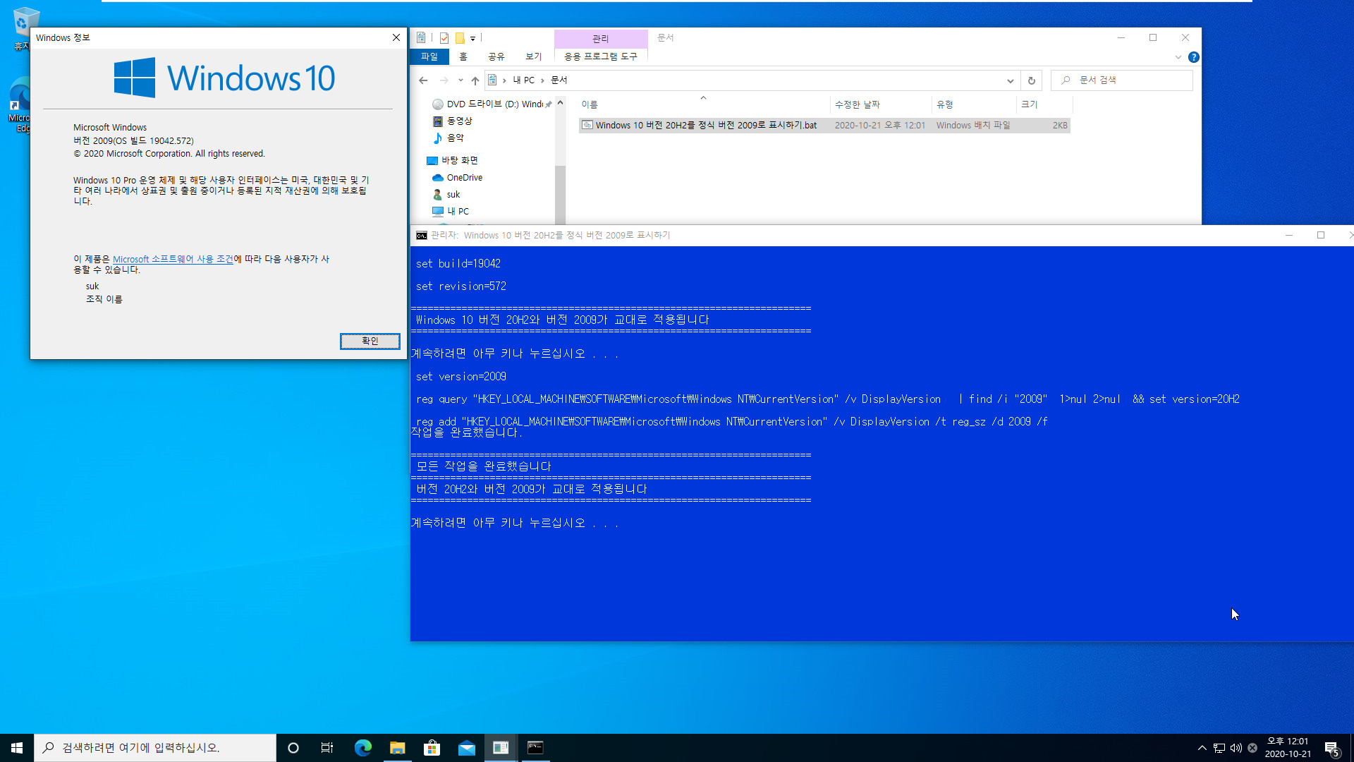This screenshot has height=762, width=1354.
Task: Sort by 수정한 날짜 column header
Action: 881,104
